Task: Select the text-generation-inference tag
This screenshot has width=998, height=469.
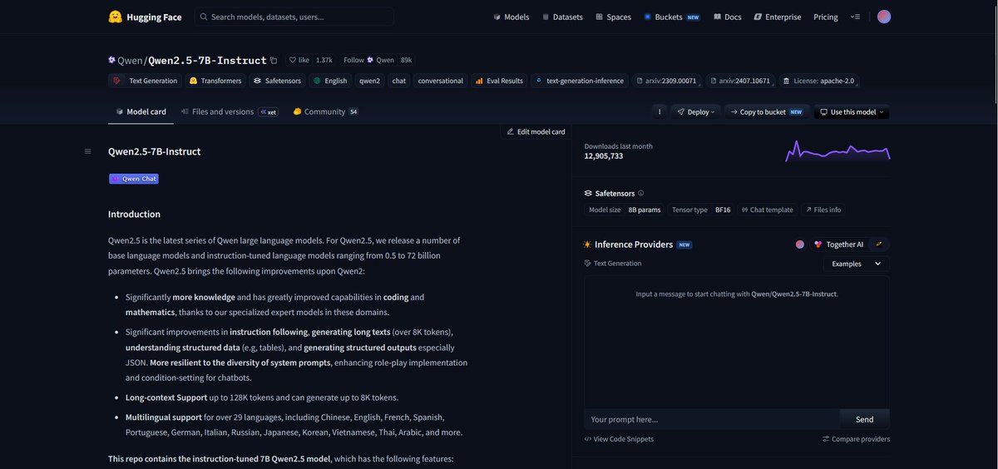Action: [x=580, y=81]
